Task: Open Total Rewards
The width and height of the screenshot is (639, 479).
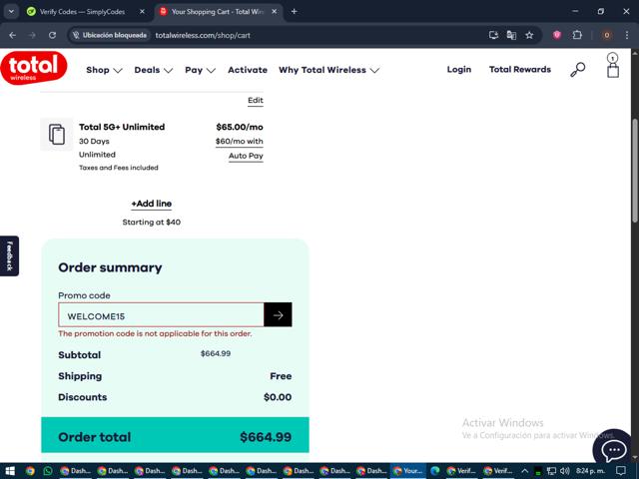Action: [x=520, y=70]
